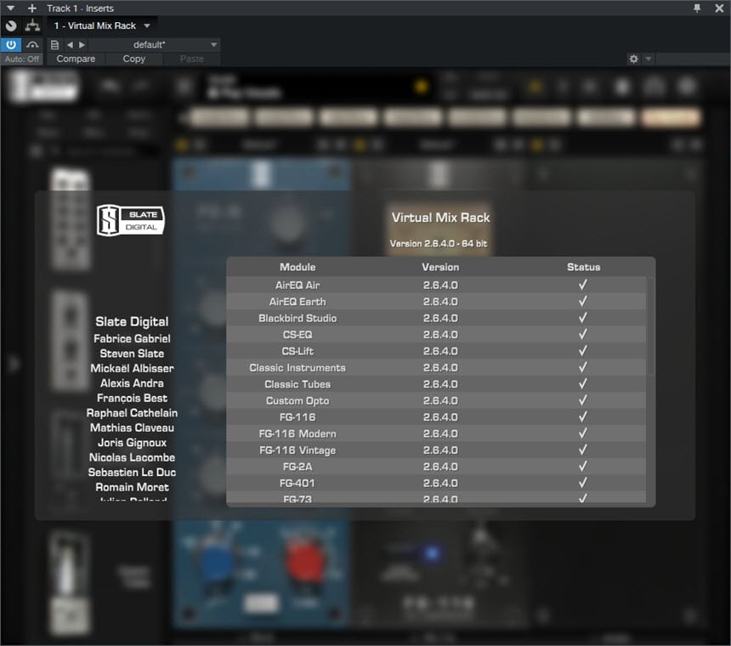Click the Slate Digital credits heading

tap(132, 321)
